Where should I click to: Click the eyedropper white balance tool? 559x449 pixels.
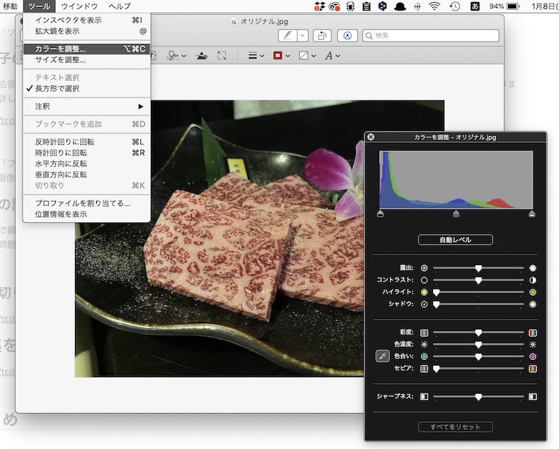click(382, 356)
